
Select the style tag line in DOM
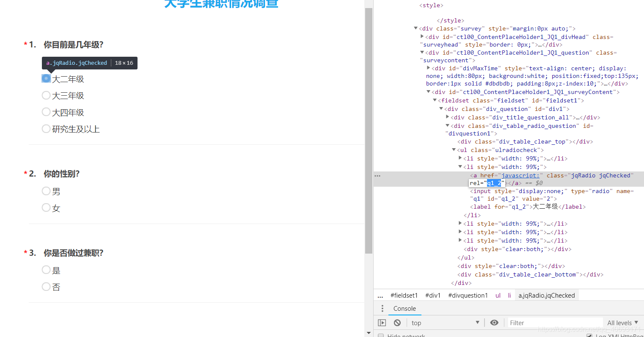(x=431, y=5)
